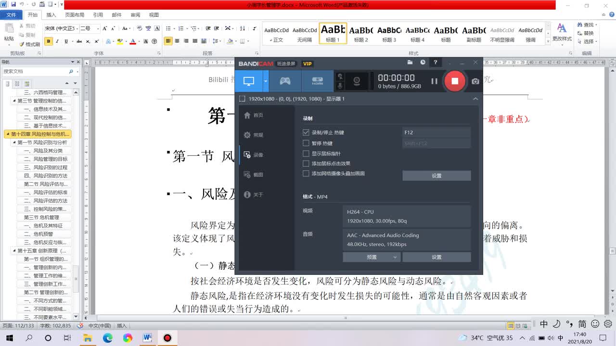The image size is (616, 346).
Task: Switch to 插入 ribbon tab
Action: [51, 15]
